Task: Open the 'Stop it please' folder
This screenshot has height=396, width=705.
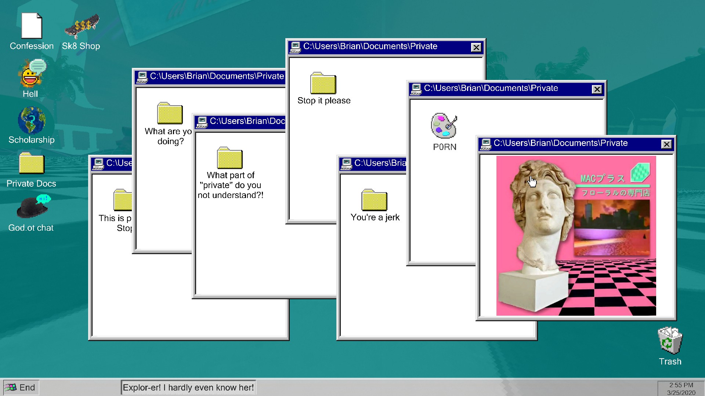Action: click(x=323, y=84)
